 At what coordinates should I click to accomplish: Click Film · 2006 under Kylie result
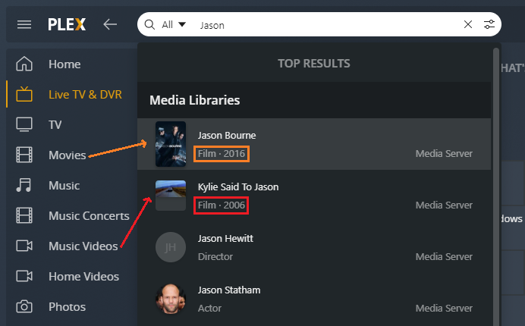point(222,205)
